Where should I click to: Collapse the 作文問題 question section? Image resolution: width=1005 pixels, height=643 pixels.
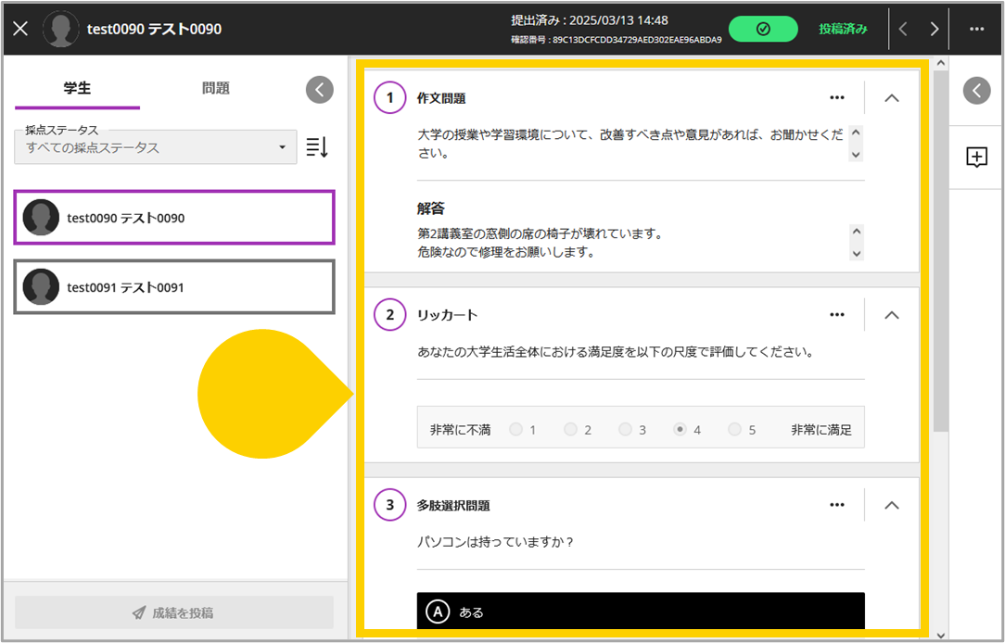pos(892,98)
